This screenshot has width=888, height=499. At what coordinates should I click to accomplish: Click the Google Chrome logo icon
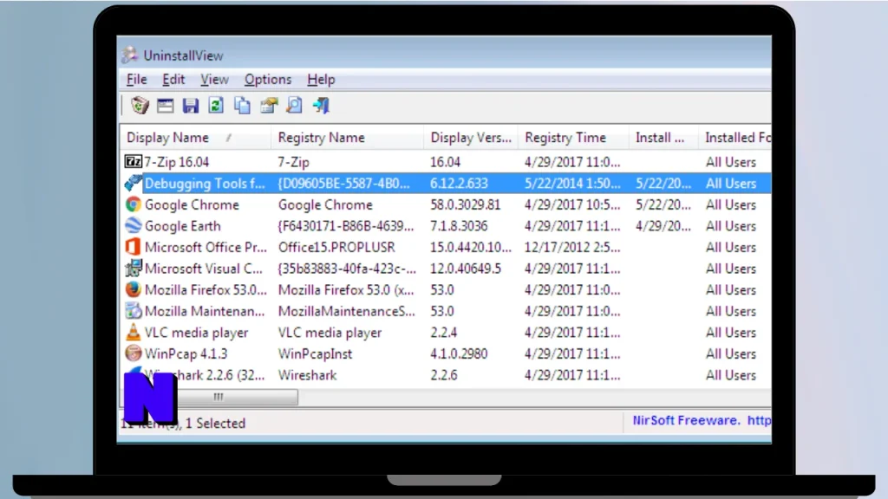(133, 204)
